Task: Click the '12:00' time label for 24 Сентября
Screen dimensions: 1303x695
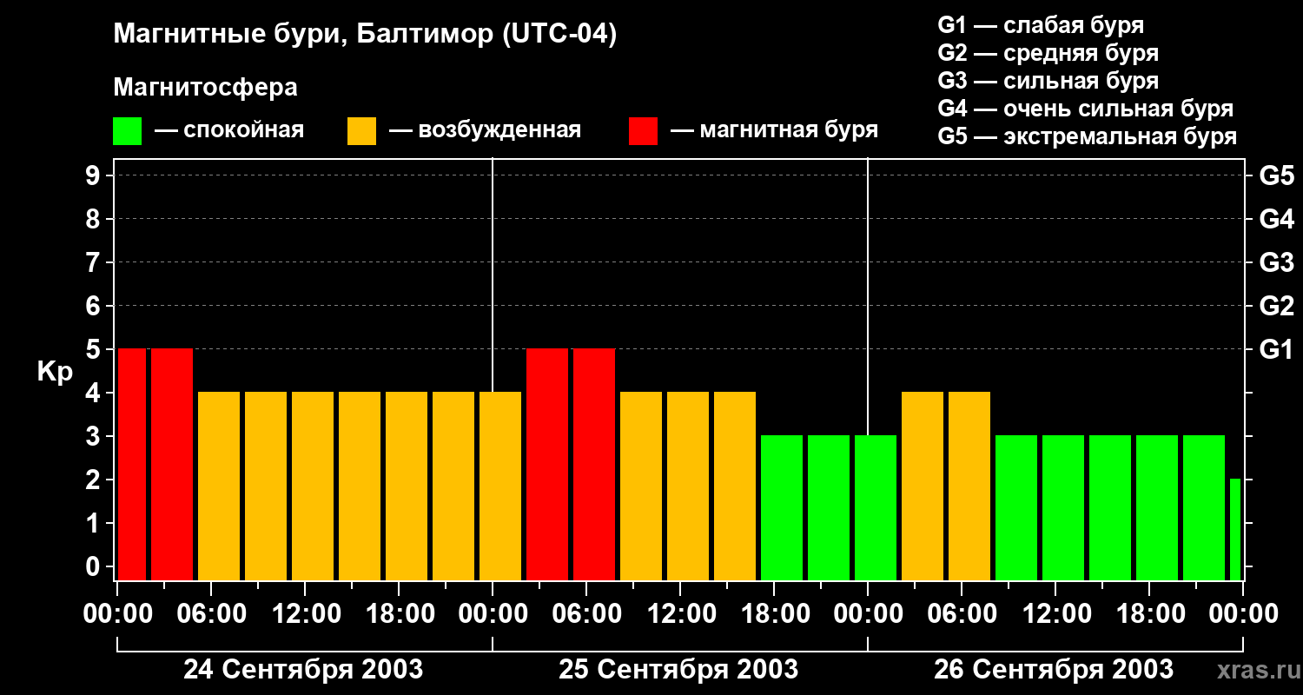Action: click(x=306, y=613)
